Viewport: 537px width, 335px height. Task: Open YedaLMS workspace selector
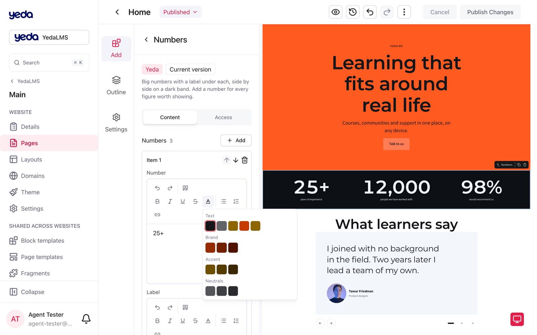tap(49, 37)
